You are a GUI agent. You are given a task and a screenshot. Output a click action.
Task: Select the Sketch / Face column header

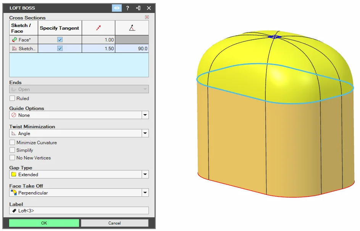(24, 28)
